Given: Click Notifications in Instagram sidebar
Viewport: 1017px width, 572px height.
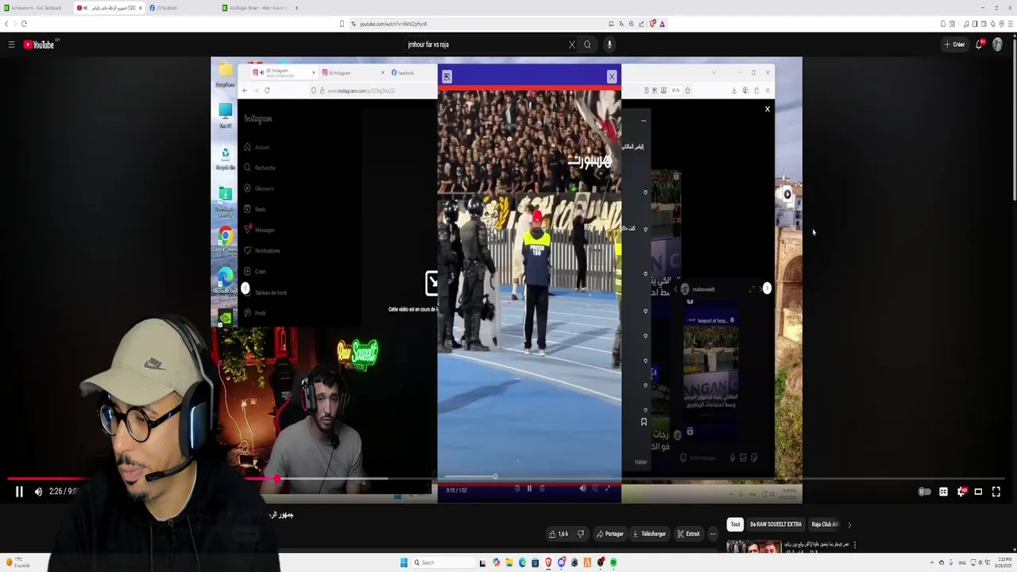Looking at the screenshot, I should coord(262,250).
